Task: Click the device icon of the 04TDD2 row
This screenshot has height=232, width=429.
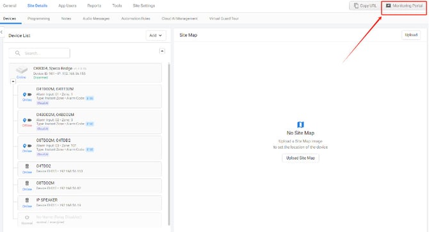Action: pyautogui.click(x=27, y=166)
